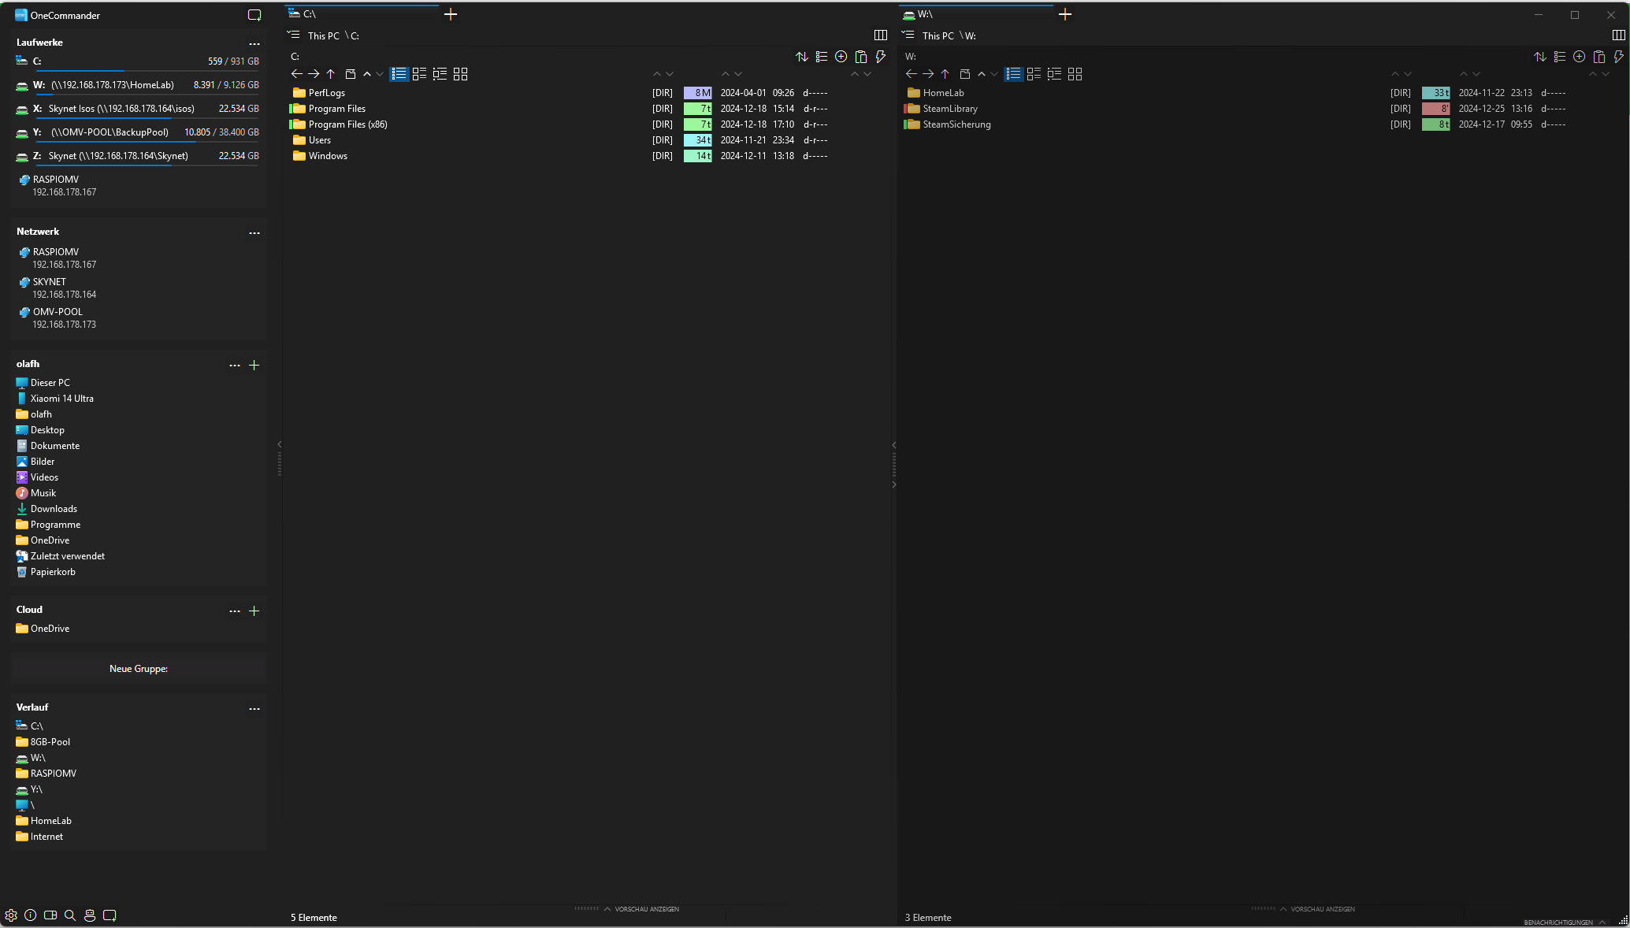
Task: Click This PC breadcrumb in the C: pane
Action: [324, 35]
